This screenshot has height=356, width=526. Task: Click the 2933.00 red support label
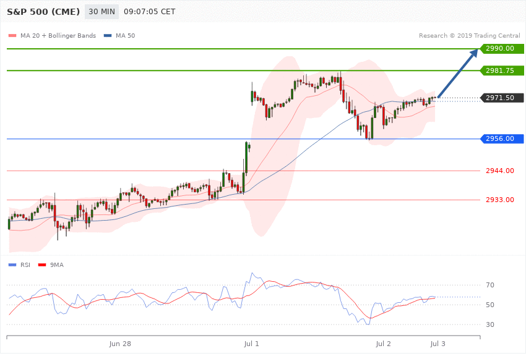(500, 200)
